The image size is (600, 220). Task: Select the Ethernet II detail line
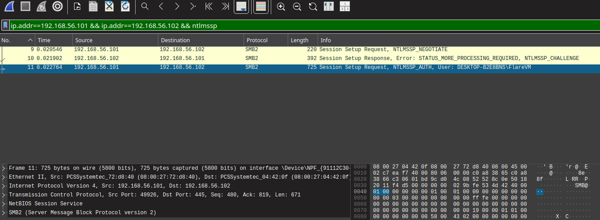tap(179, 177)
